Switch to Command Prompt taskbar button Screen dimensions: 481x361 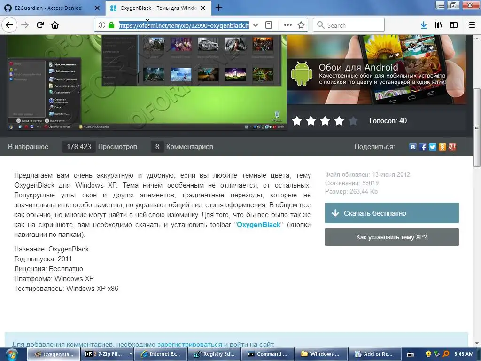pyautogui.click(x=268, y=354)
